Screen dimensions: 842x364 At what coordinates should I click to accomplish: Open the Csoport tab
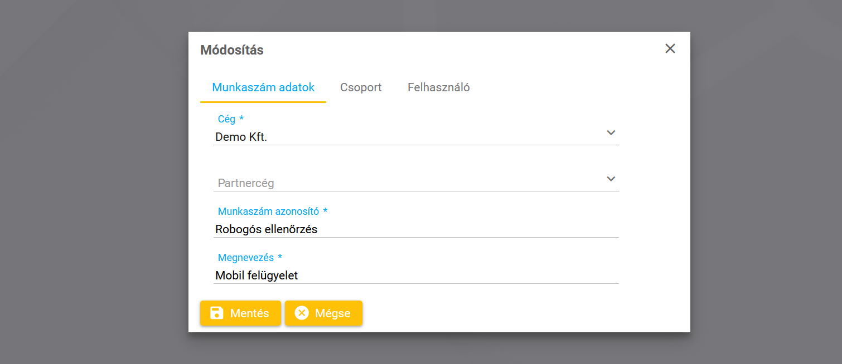coord(361,87)
